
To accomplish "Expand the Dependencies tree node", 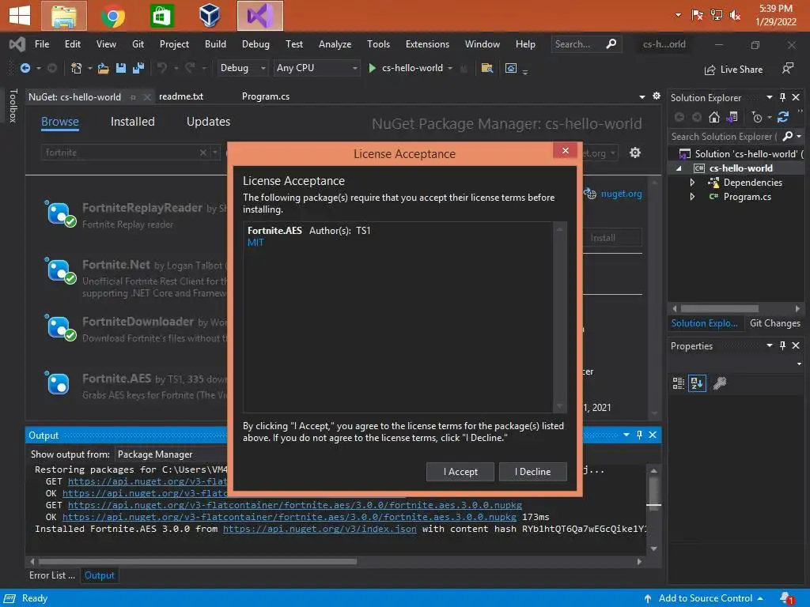I will (x=692, y=183).
